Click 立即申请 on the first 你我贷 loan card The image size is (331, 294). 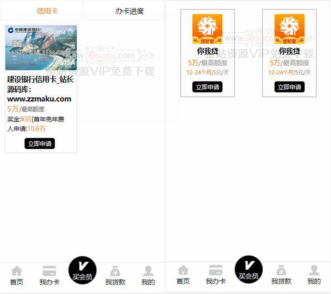click(207, 87)
